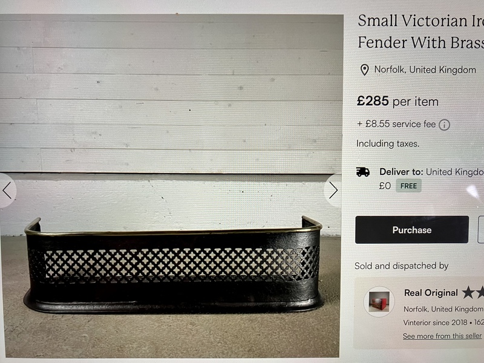Image resolution: width=484 pixels, height=363 pixels.
Task: Click the Norfolk, United Kingdom item location text
Action: pos(425,70)
